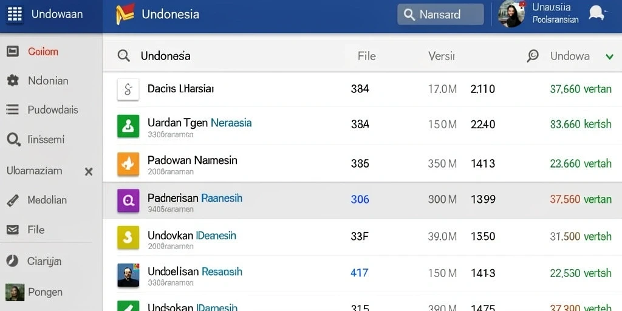Screen dimensions: 622x311
Task: Click the orange Padowan Namesin app icon
Action: tap(128, 164)
